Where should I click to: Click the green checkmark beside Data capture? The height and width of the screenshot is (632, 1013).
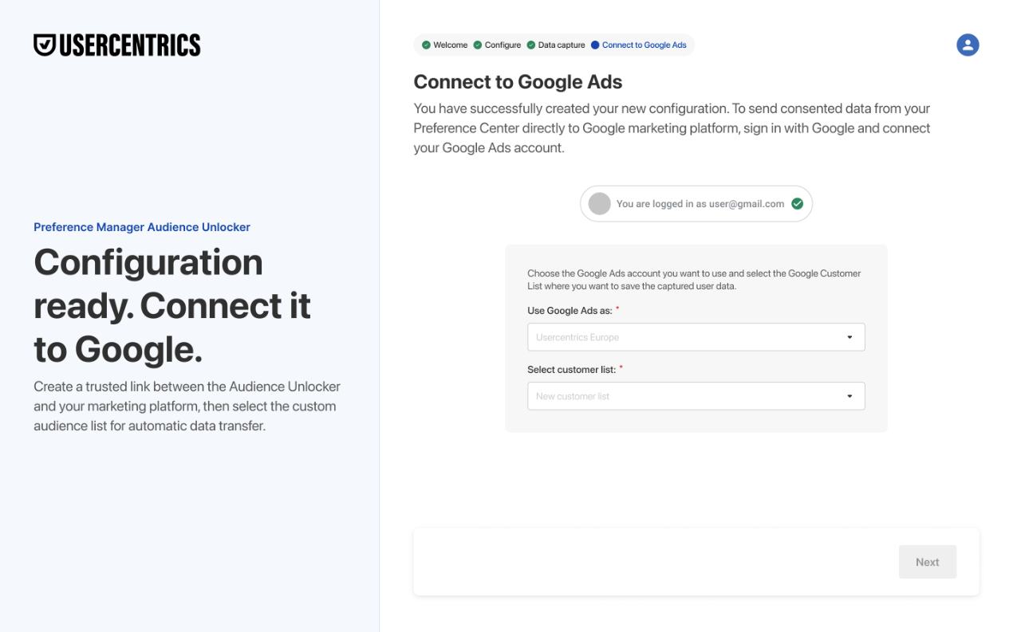531,45
